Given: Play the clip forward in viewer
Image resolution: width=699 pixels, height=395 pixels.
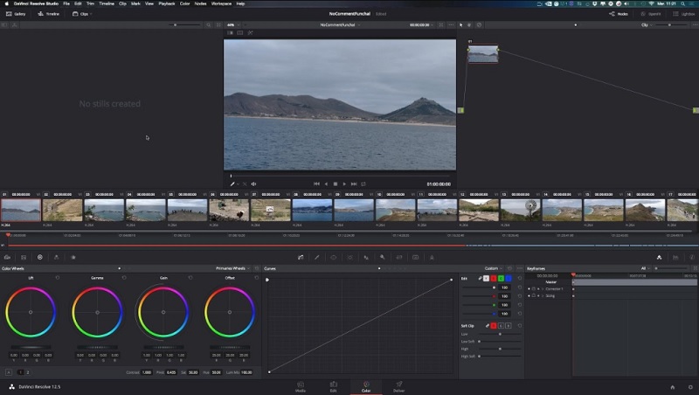Looking at the screenshot, I should 344,184.
